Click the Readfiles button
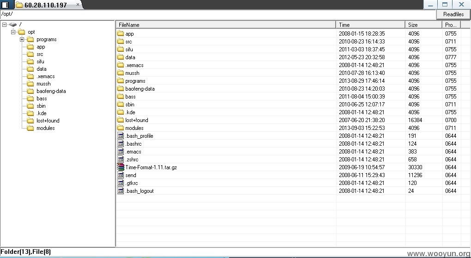The height and width of the screenshot is (258, 471). (x=453, y=14)
